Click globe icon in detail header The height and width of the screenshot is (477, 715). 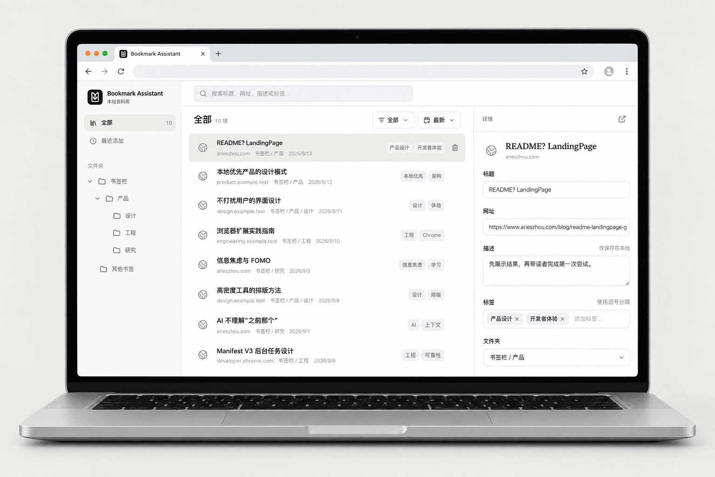pos(491,150)
